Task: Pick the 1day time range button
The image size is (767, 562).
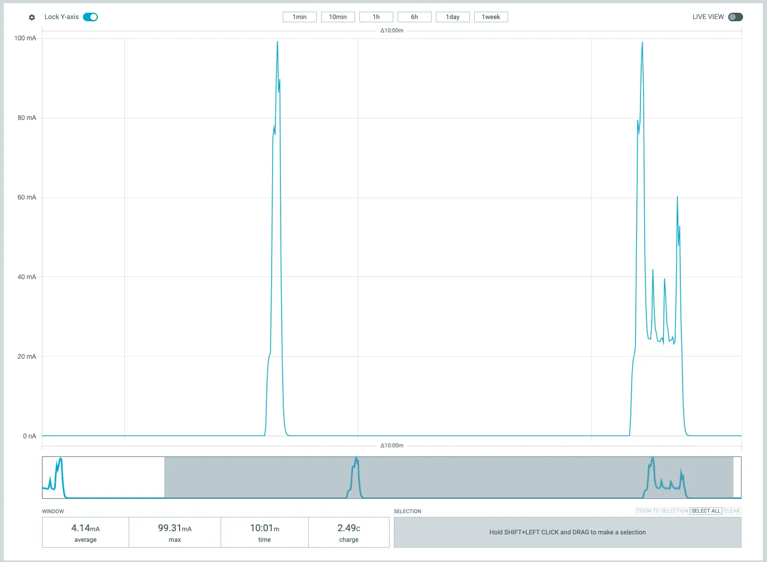Action: [x=452, y=17]
